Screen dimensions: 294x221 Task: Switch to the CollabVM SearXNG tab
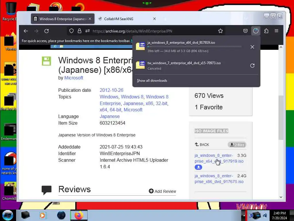127,19
